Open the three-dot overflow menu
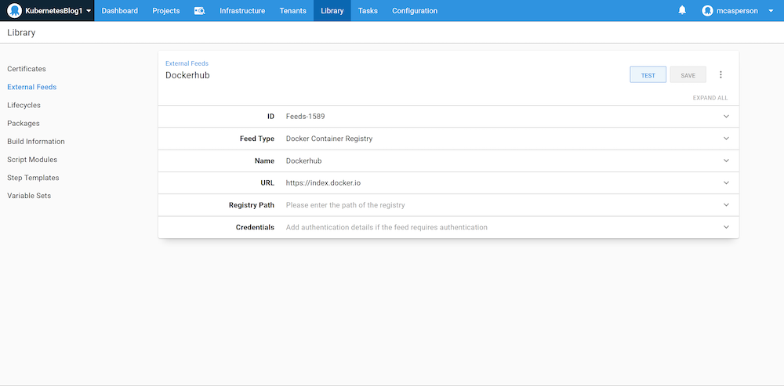 [x=720, y=75]
